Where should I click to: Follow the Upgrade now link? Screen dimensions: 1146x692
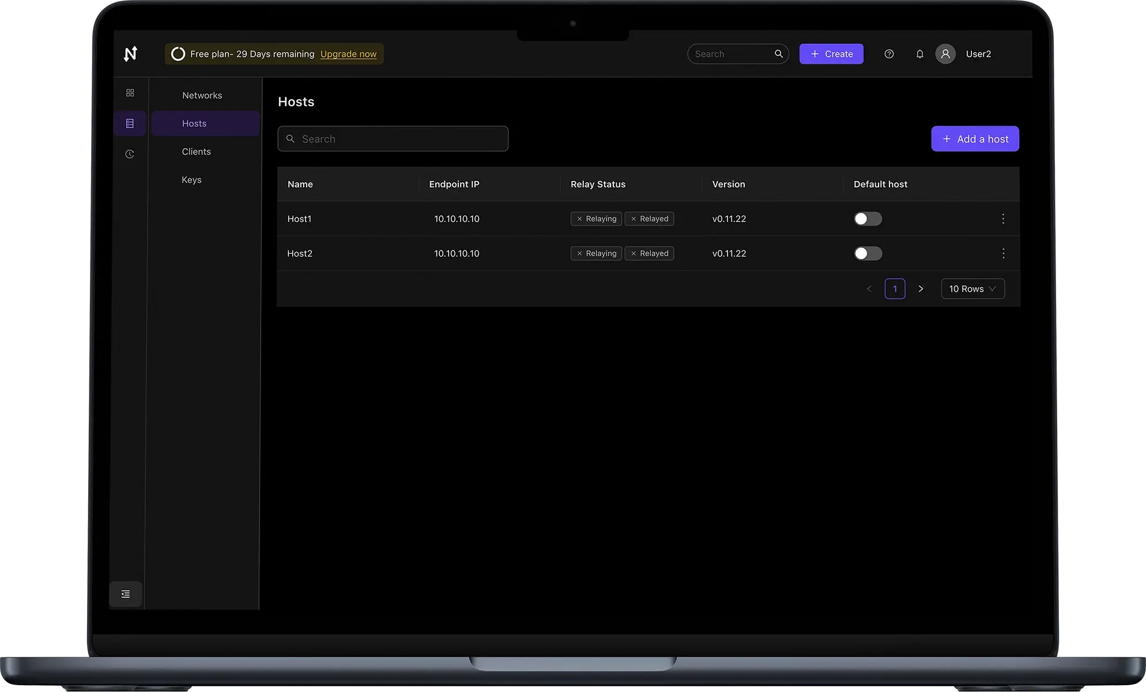[x=348, y=54]
